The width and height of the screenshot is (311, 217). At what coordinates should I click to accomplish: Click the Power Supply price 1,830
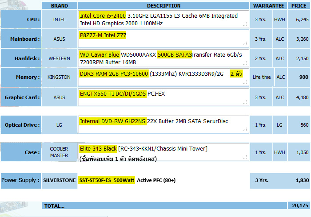(x=302, y=180)
